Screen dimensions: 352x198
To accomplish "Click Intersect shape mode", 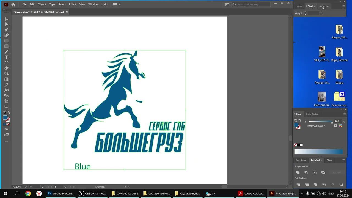I will pos(315,172).
